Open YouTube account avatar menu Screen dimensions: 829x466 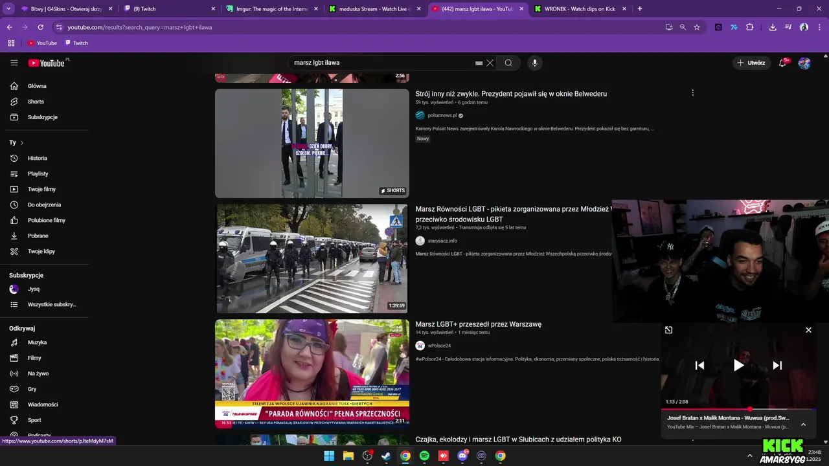[804, 63]
